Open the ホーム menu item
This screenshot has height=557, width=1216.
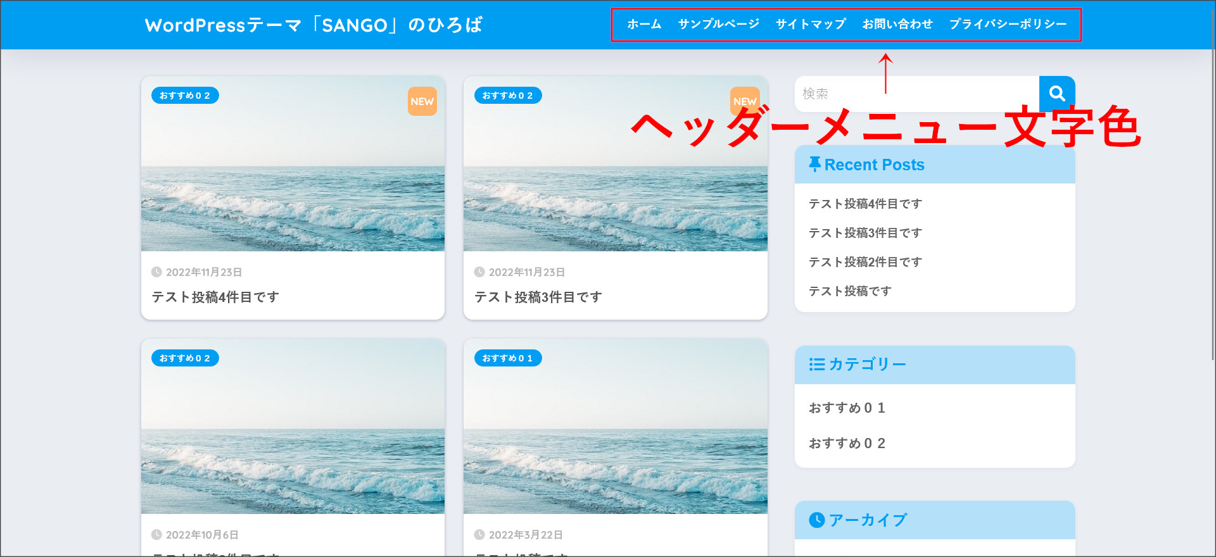point(644,25)
